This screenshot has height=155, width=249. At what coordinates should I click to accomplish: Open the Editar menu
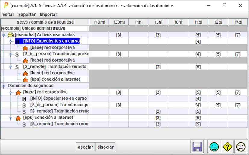coord(8,14)
